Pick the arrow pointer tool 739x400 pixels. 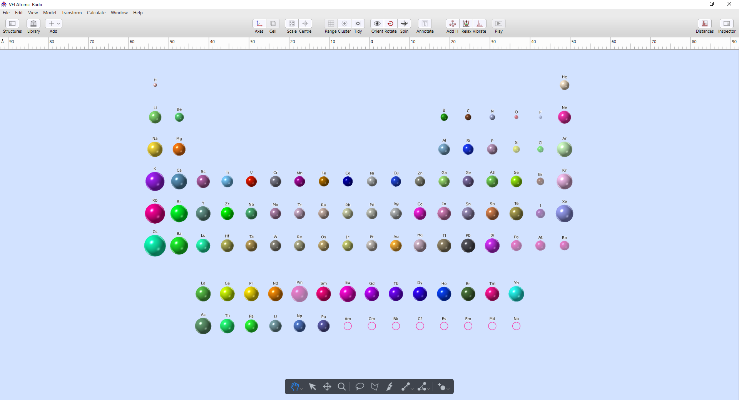313,387
